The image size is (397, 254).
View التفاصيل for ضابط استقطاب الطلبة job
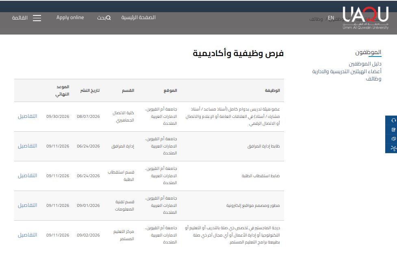(27, 176)
